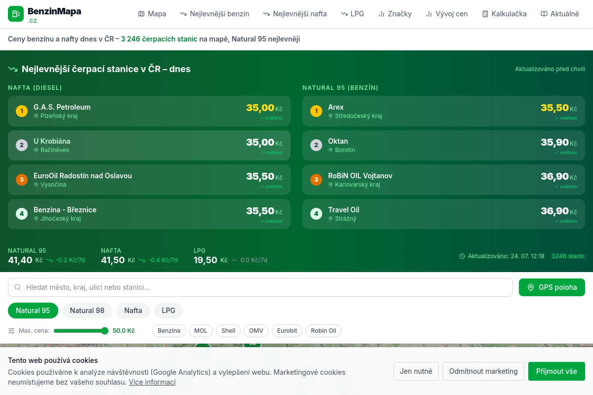Click the 19,50 Kč LPG average price
The width and height of the screenshot is (593, 395).
[x=211, y=260]
